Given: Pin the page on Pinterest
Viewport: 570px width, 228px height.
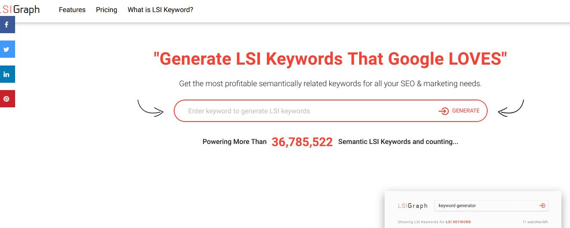Looking at the screenshot, I should tap(7, 99).
